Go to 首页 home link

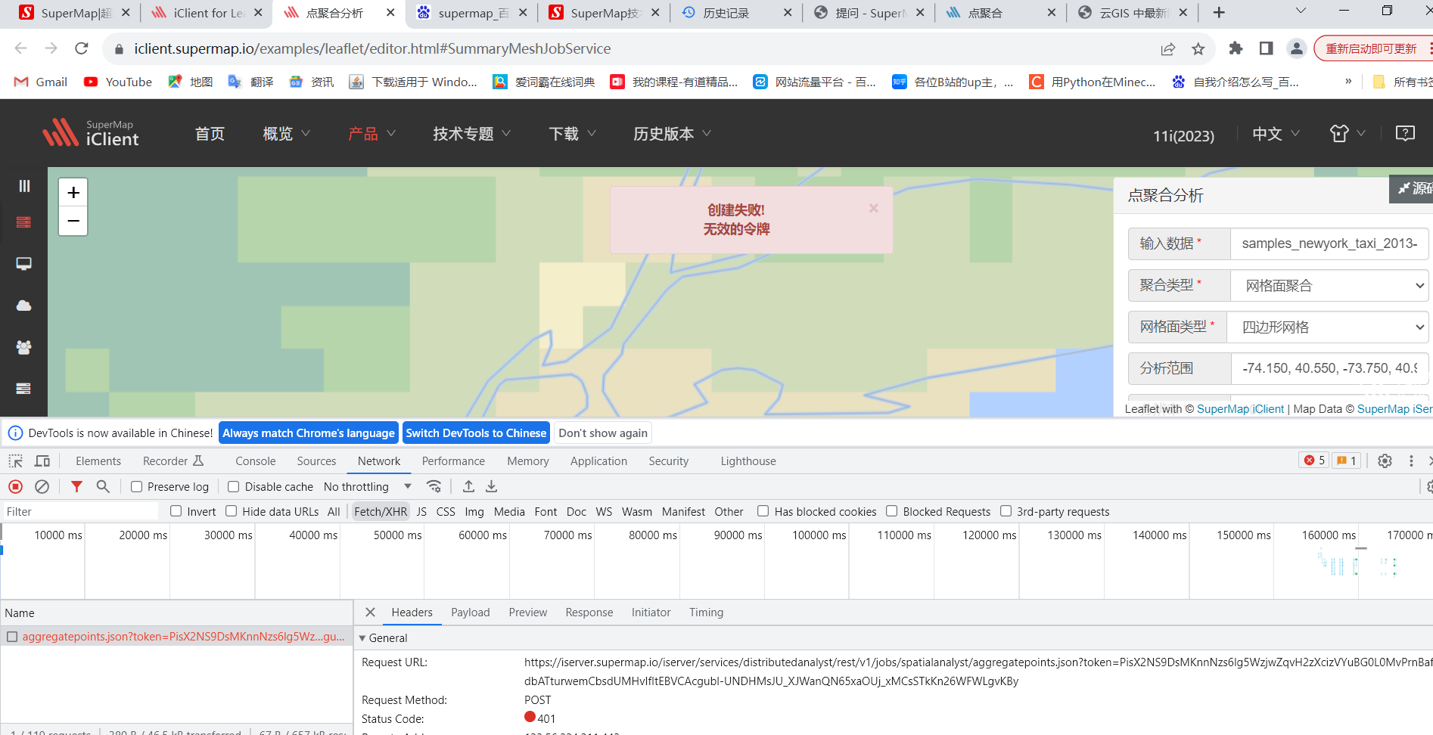(x=210, y=133)
